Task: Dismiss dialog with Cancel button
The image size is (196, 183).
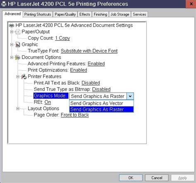Action: coord(157,178)
